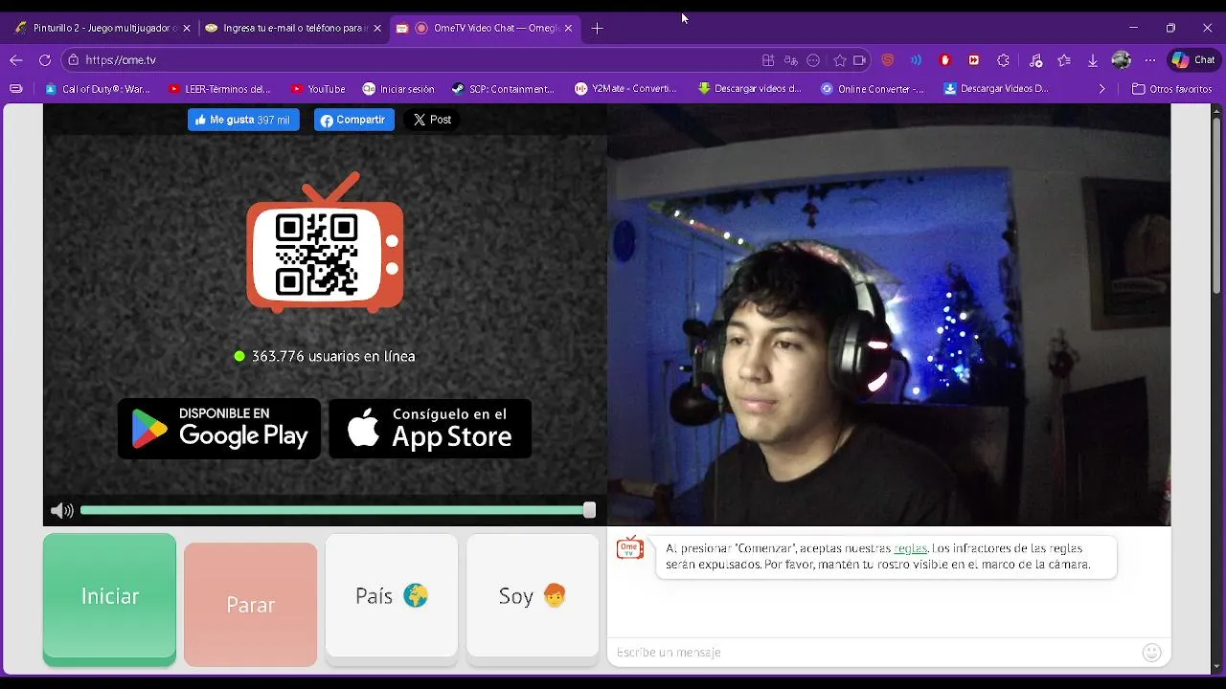Image resolution: width=1226 pixels, height=689 pixels.
Task: Open the Disponible en Google Play badge
Action: (219, 429)
